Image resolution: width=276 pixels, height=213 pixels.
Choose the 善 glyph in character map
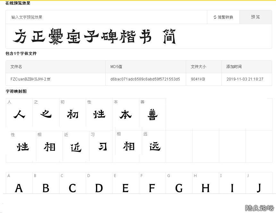(152, 113)
